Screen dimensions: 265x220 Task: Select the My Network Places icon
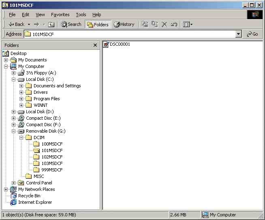tap(13, 189)
